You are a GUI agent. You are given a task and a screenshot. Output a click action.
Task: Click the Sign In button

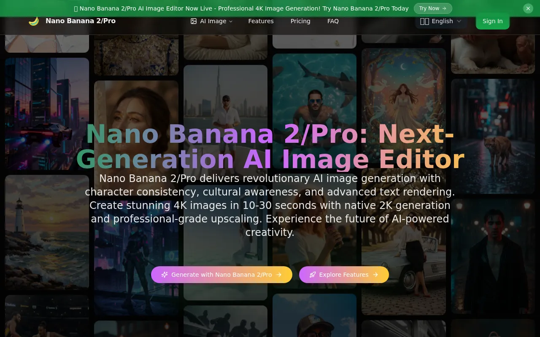coord(492,21)
